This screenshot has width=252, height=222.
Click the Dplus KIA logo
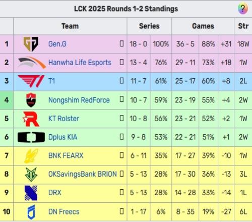click(31, 137)
